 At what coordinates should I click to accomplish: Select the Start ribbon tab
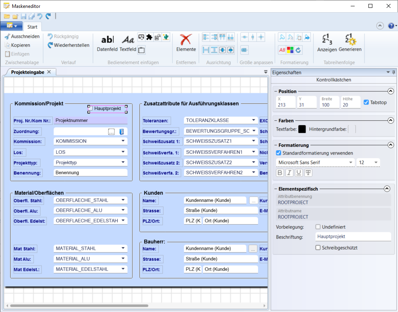[32, 27]
